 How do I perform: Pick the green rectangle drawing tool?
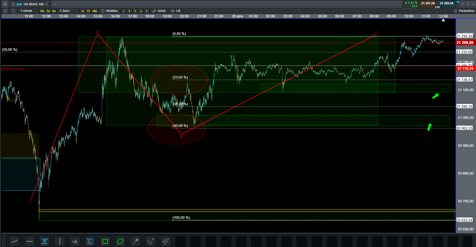tap(105, 241)
